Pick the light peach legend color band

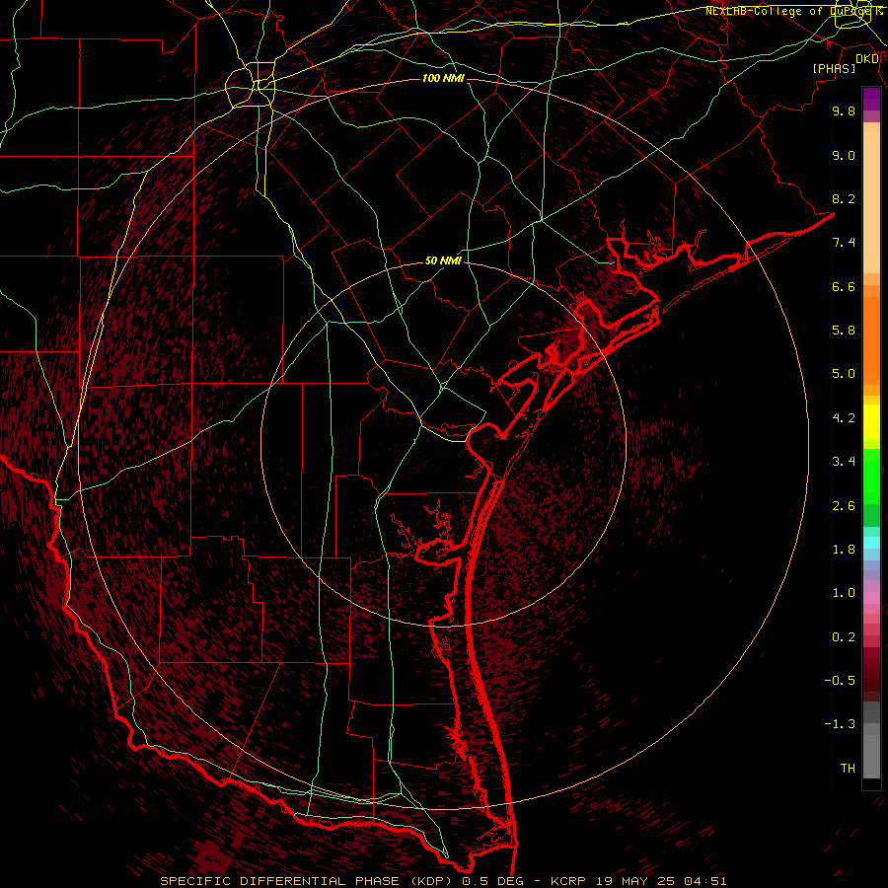pos(871,202)
